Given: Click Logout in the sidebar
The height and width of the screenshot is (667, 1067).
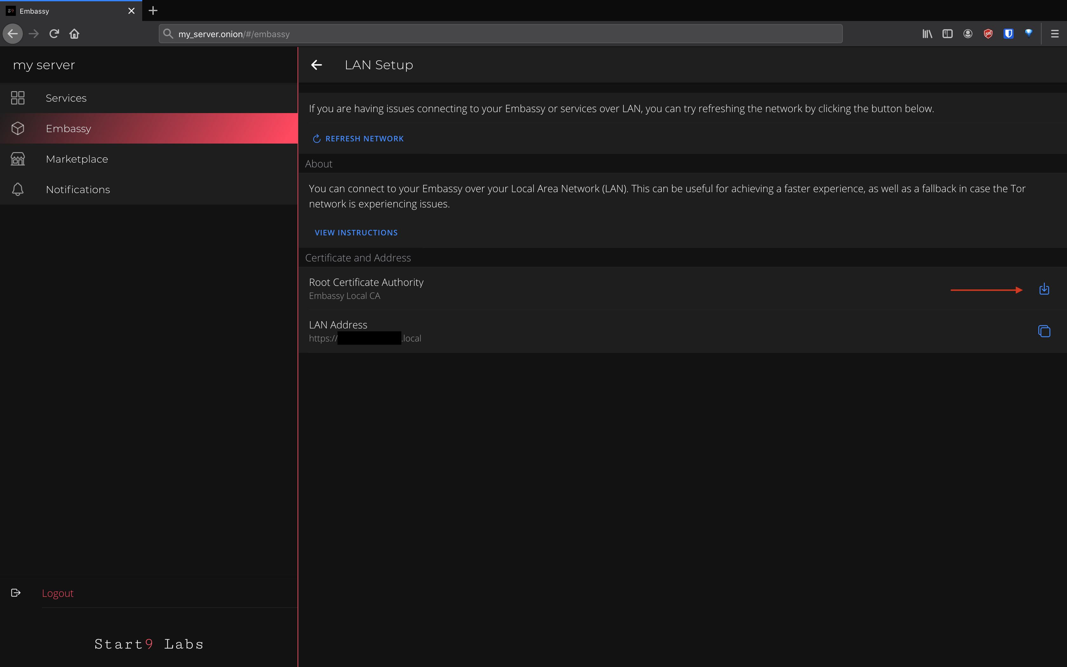Looking at the screenshot, I should pyautogui.click(x=57, y=593).
